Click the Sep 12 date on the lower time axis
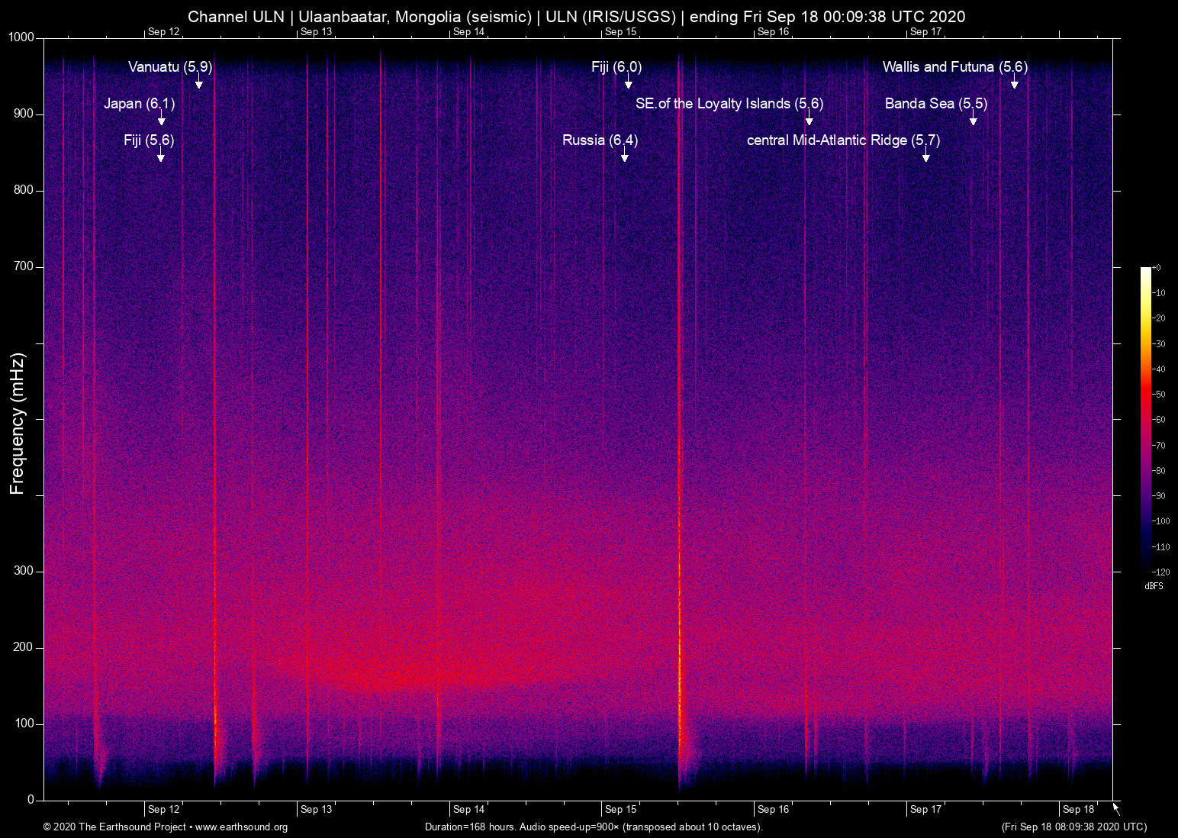 tap(164, 810)
